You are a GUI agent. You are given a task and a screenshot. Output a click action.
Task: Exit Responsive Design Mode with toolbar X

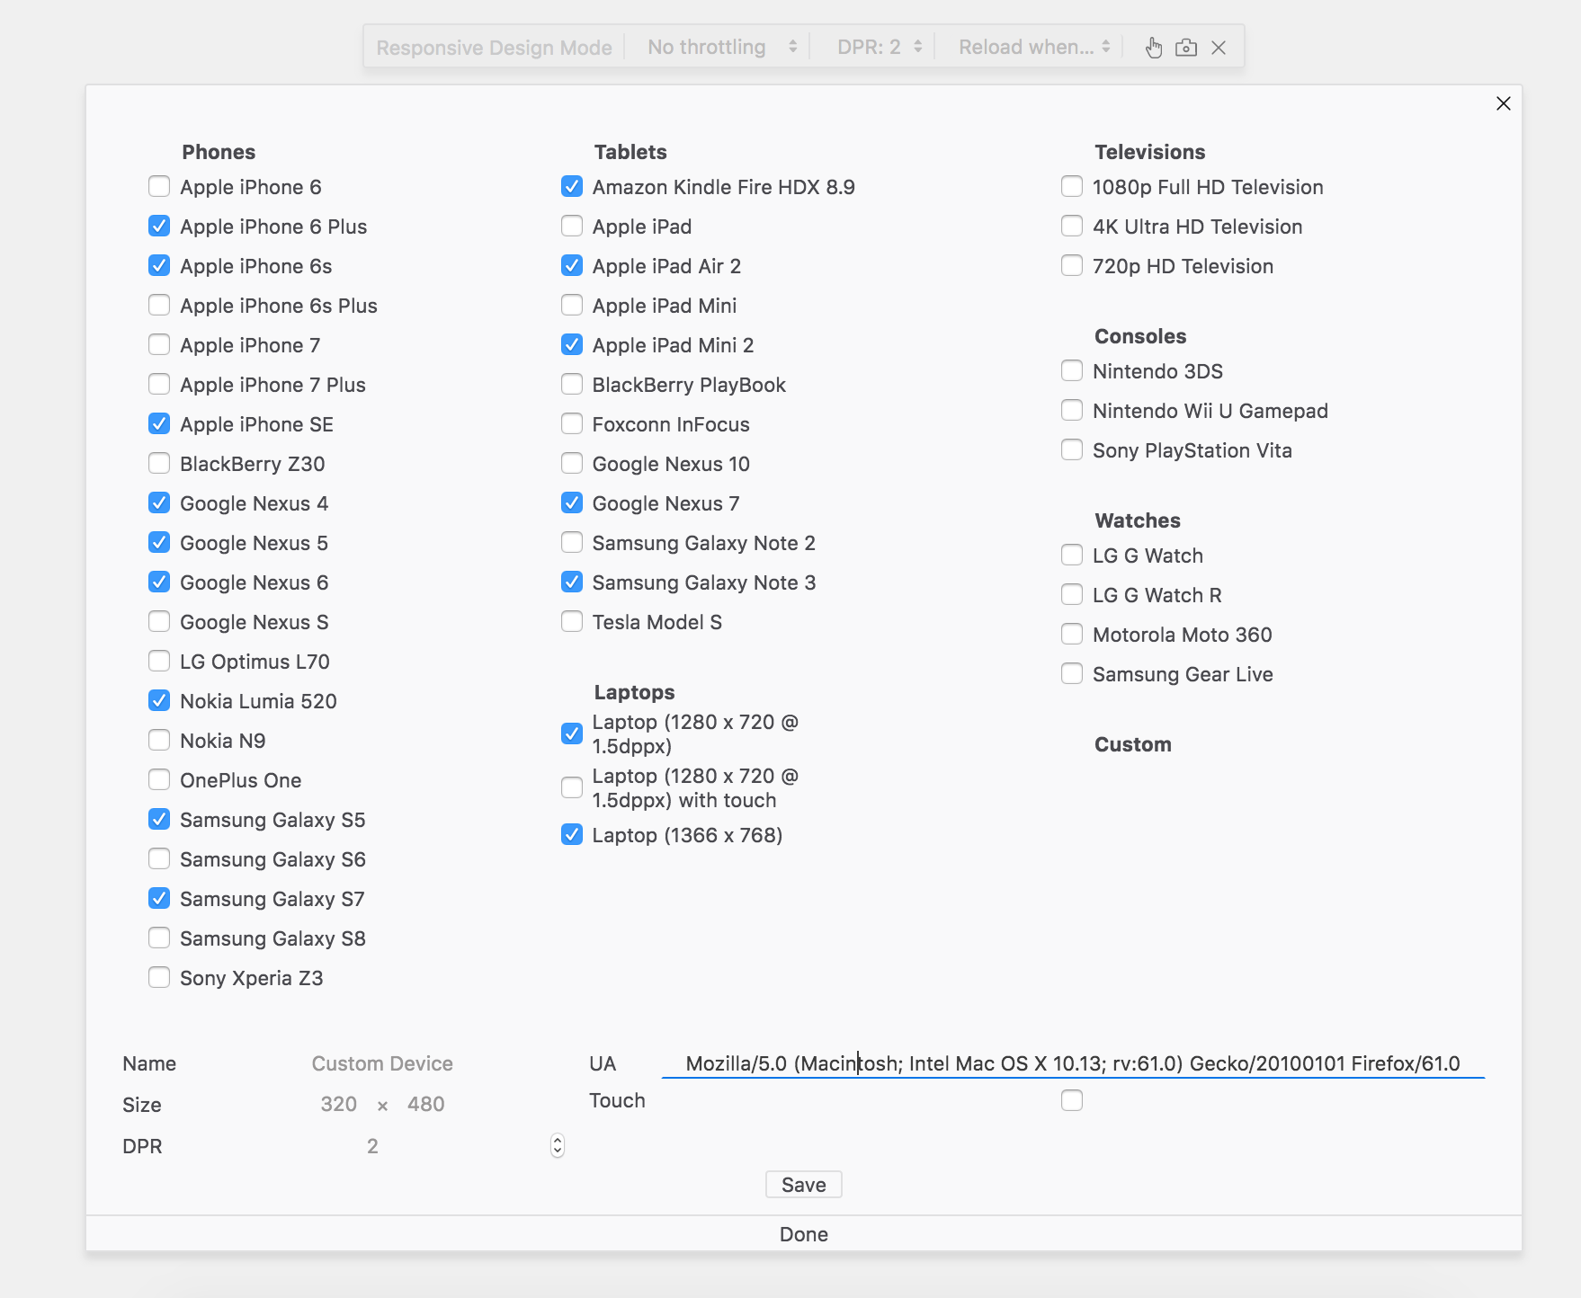(1219, 48)
